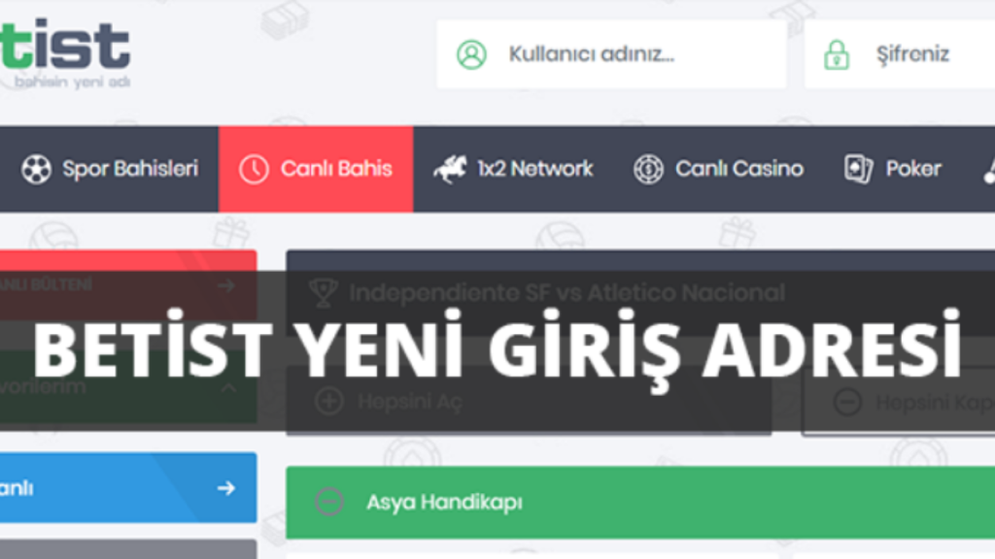Toggle the Favorilerim panel chevron
The width and height of the screenshot is (995, 559).
(227, 388)
